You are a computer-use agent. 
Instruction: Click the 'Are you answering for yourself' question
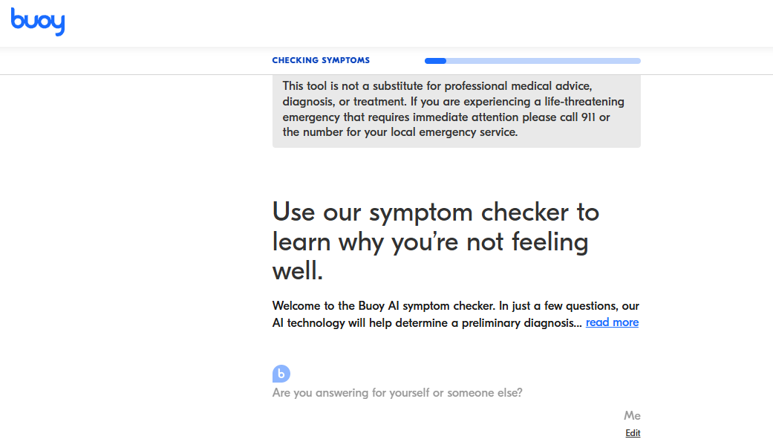pyautogui.click(x=397, y=392)
